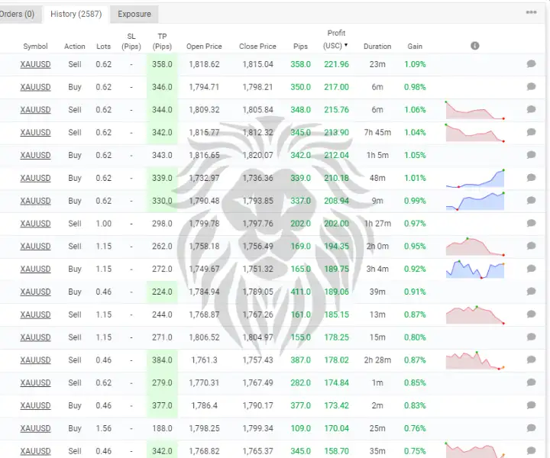Screen dimensions: 550x458
Task: Open the three-dots options menu
Action: tap(531, 13)
